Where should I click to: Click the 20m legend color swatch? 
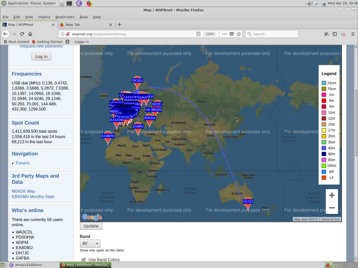tap(324, 136)
